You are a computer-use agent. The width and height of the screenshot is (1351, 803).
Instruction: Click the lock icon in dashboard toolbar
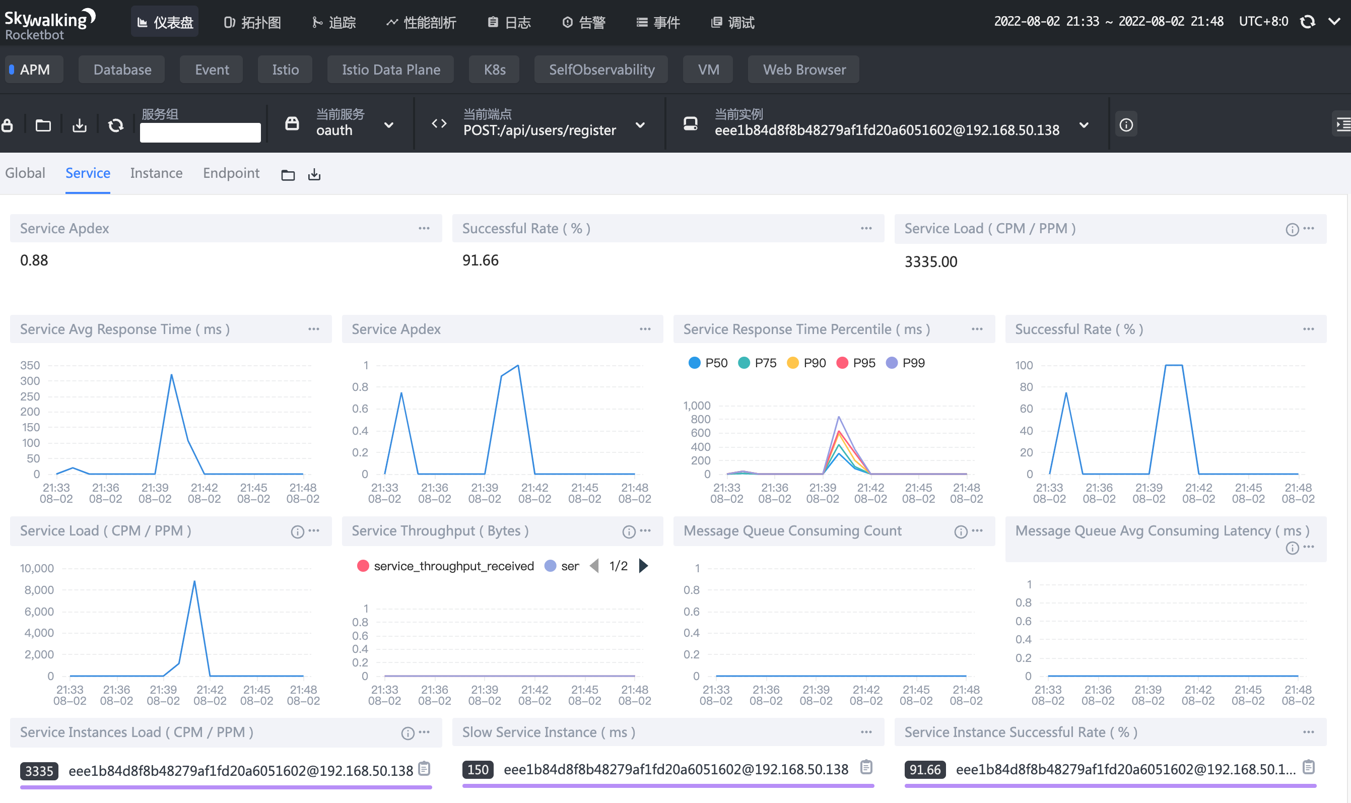click(x=8, y=125)
